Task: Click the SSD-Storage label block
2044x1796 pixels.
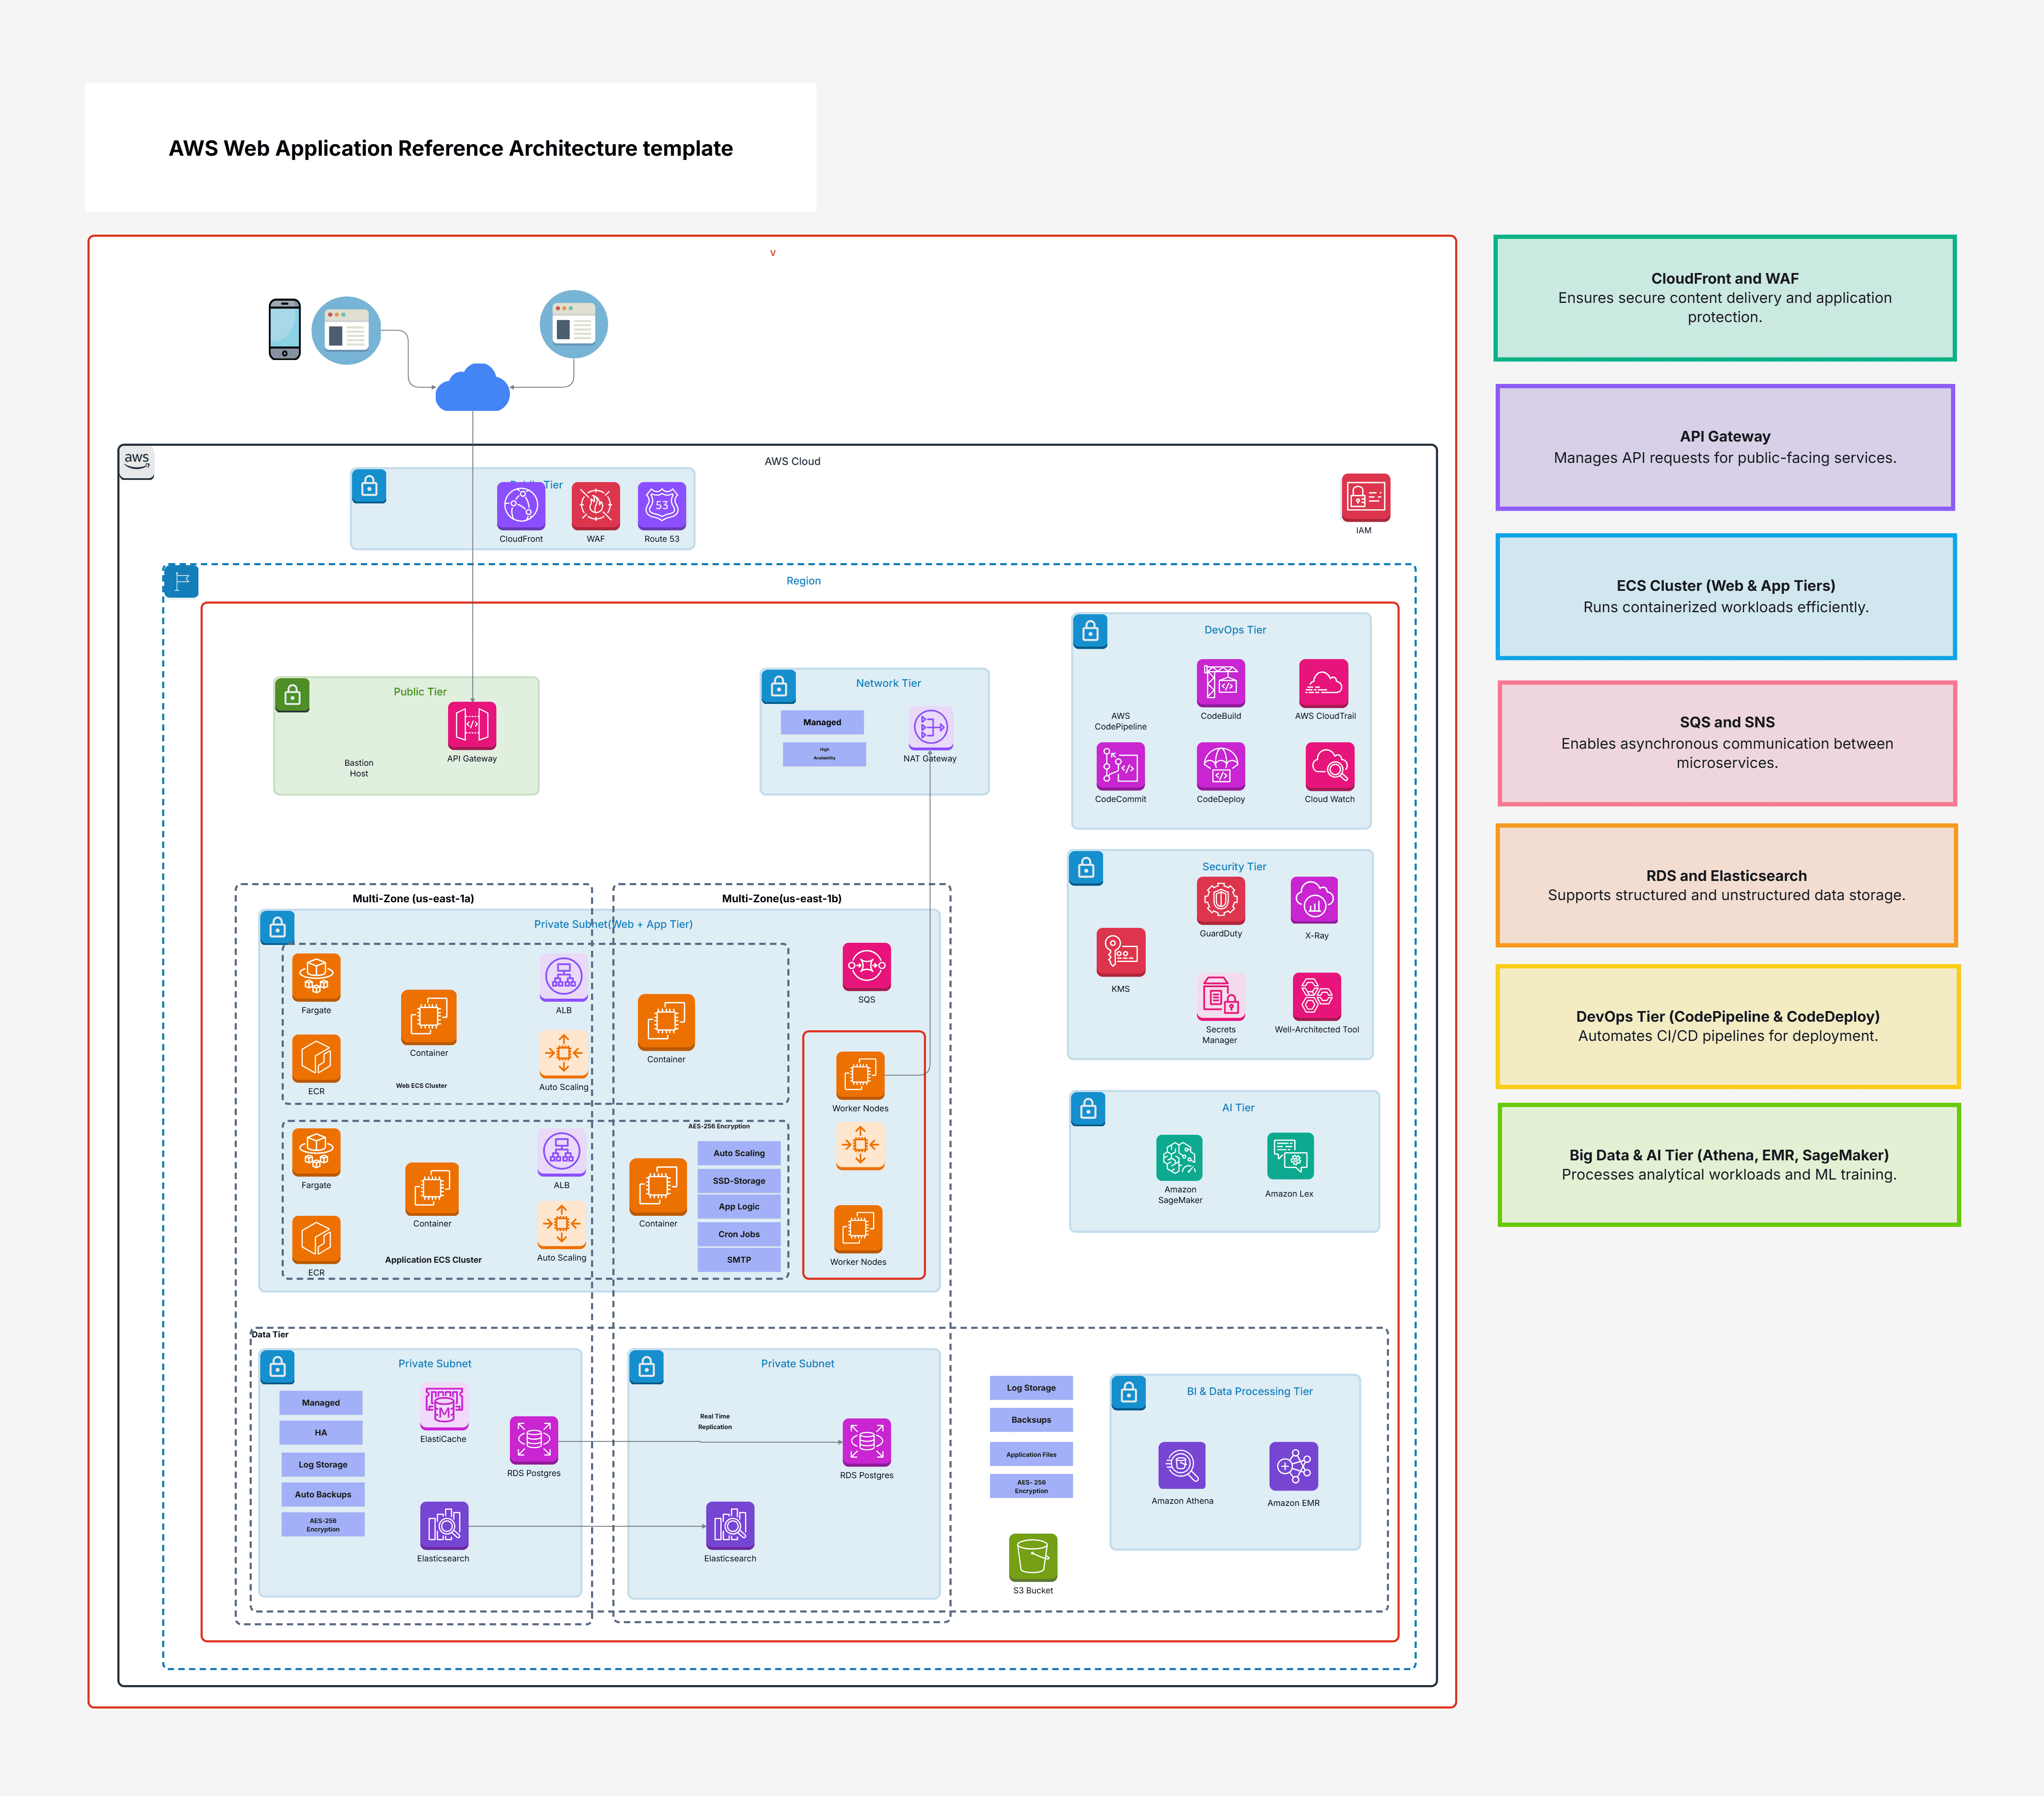Action: click(739, 1180)
